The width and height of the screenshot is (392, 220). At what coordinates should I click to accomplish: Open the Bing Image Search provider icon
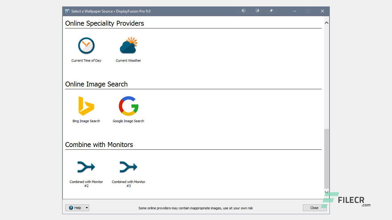86,106
